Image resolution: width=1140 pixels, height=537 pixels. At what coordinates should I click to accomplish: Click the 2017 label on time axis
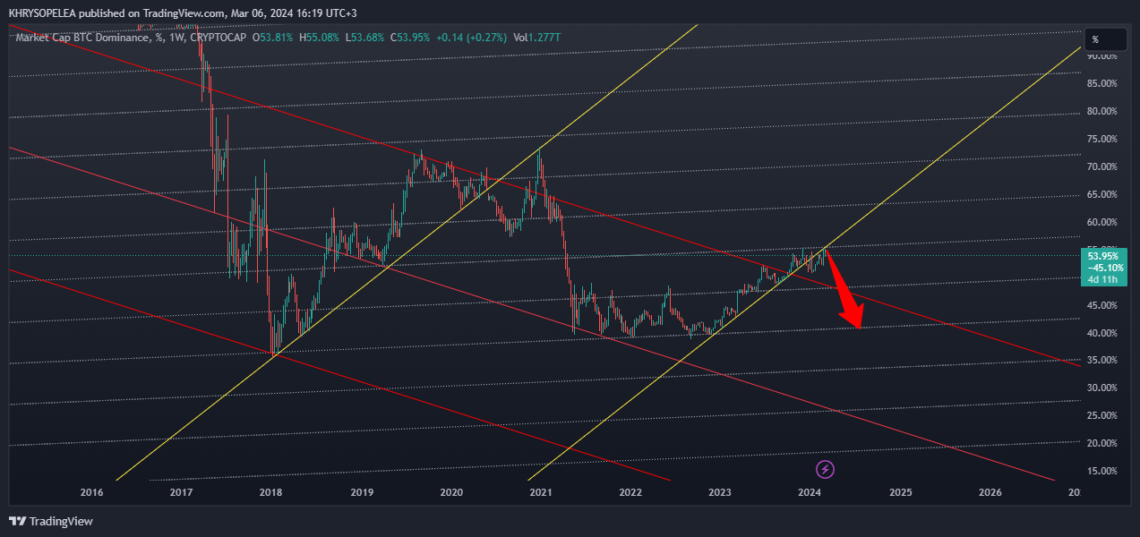click(181, 492)
